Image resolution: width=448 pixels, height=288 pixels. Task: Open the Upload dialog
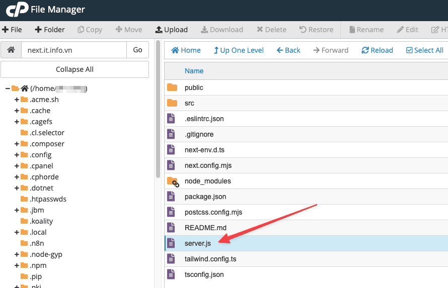point(172,30)
